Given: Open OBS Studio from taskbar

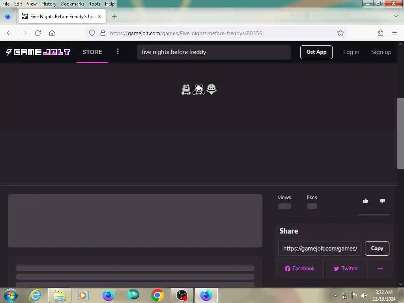Looking at the screenshot, I should coord(181,295).
